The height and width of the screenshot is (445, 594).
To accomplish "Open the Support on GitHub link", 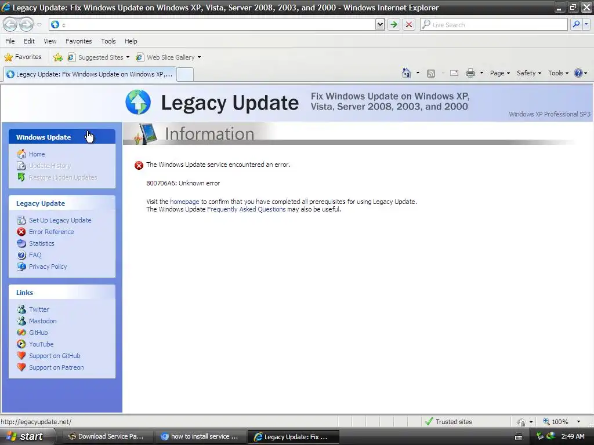I will pyautogui.click(x=55, y=356).
